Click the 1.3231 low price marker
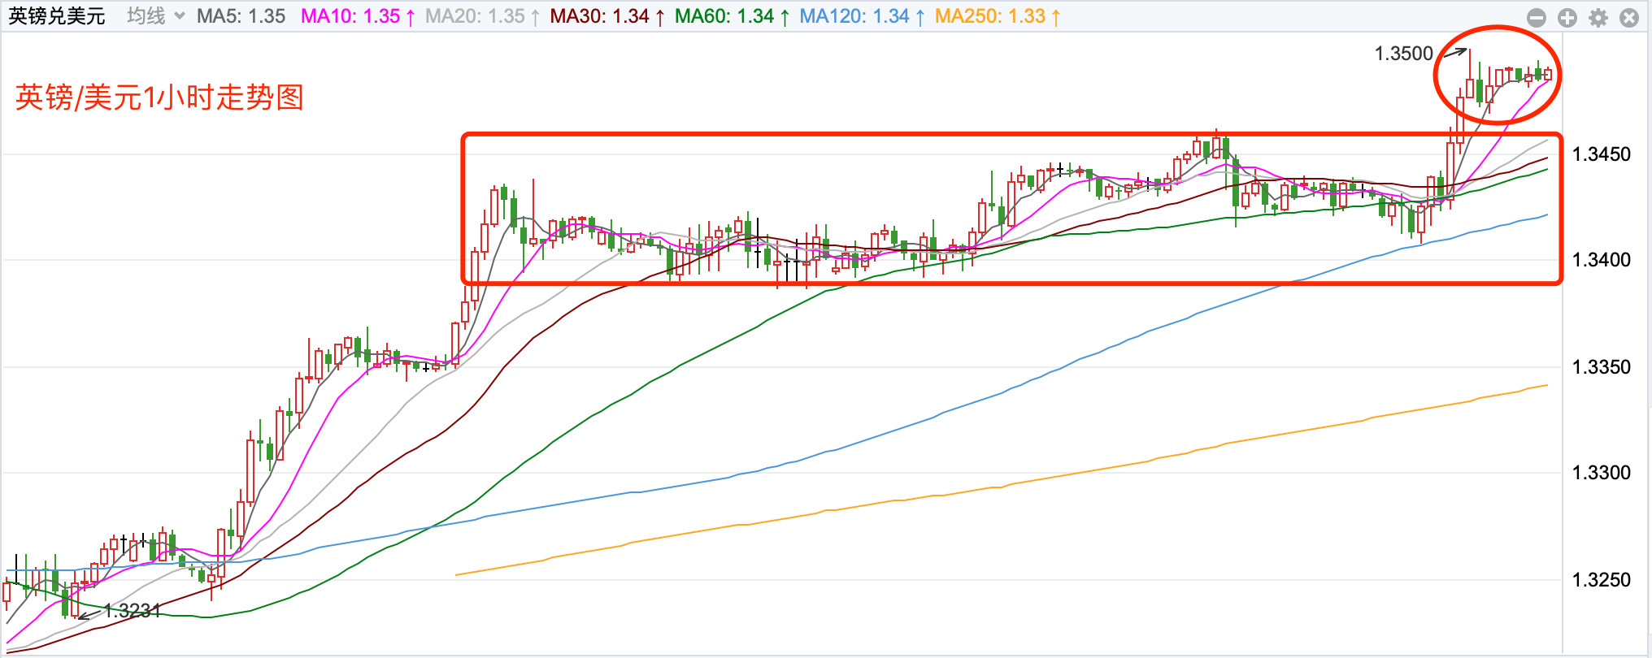The width and height of the screenshot is (1652, 658). tap(133, 610)
